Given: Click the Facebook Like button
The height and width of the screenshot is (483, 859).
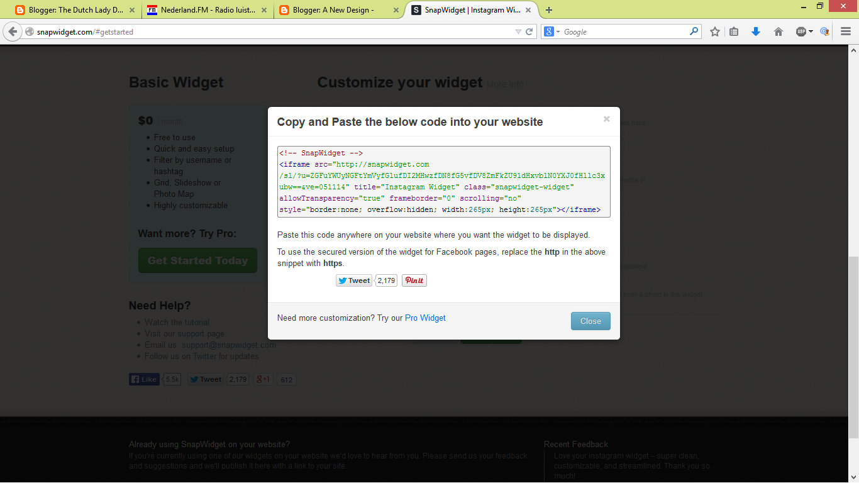Looking at the screenshot, I should (x=144, y=379).
